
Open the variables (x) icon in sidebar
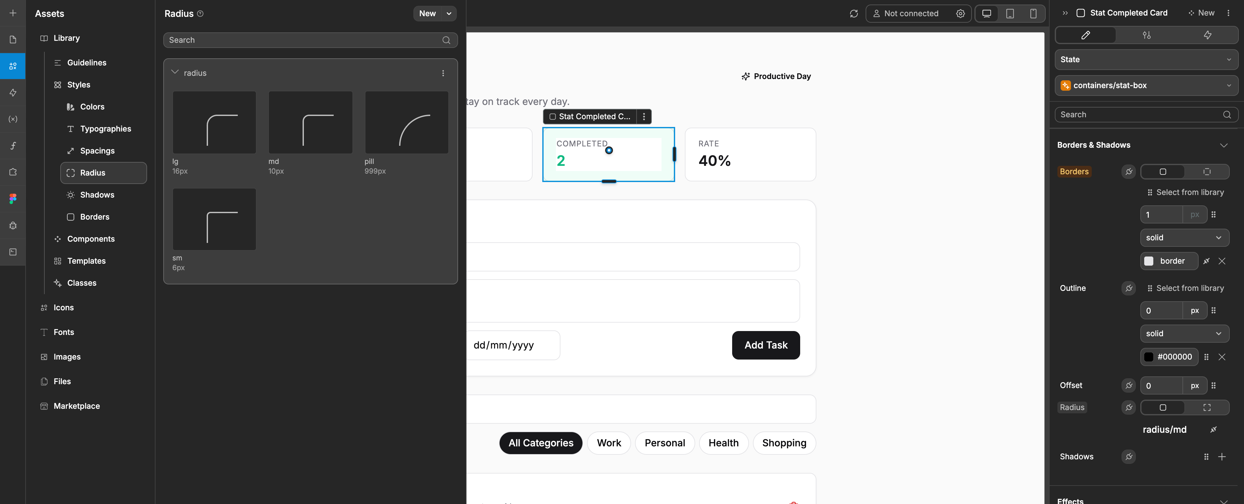tap(13, 119)
